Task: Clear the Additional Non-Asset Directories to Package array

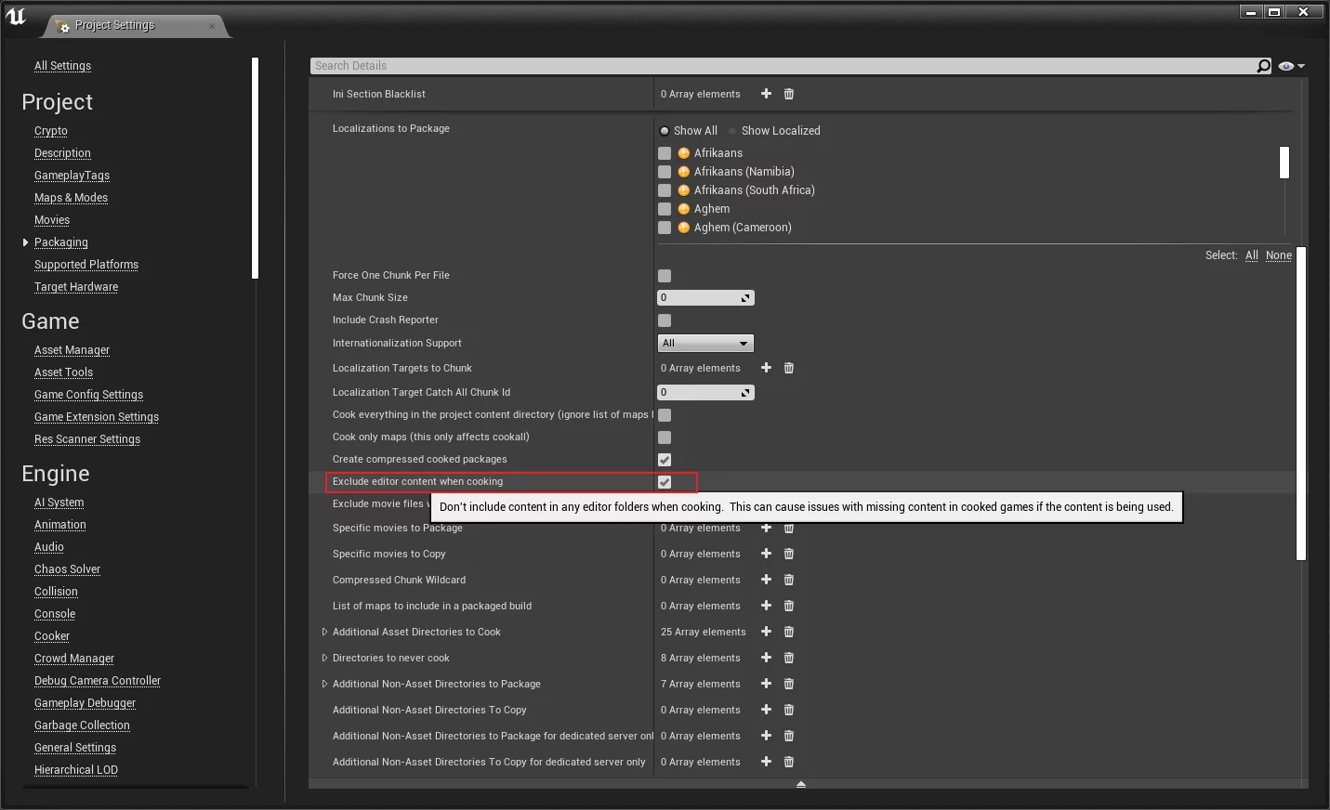Action: [789, 684]
